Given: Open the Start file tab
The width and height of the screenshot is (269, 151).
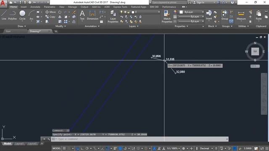Looking at the screenshot, I should (8, 31).
